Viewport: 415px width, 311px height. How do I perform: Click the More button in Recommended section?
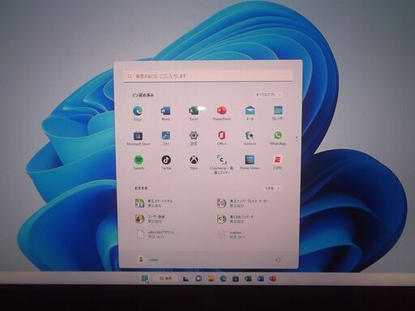click(x=272, y=189)
